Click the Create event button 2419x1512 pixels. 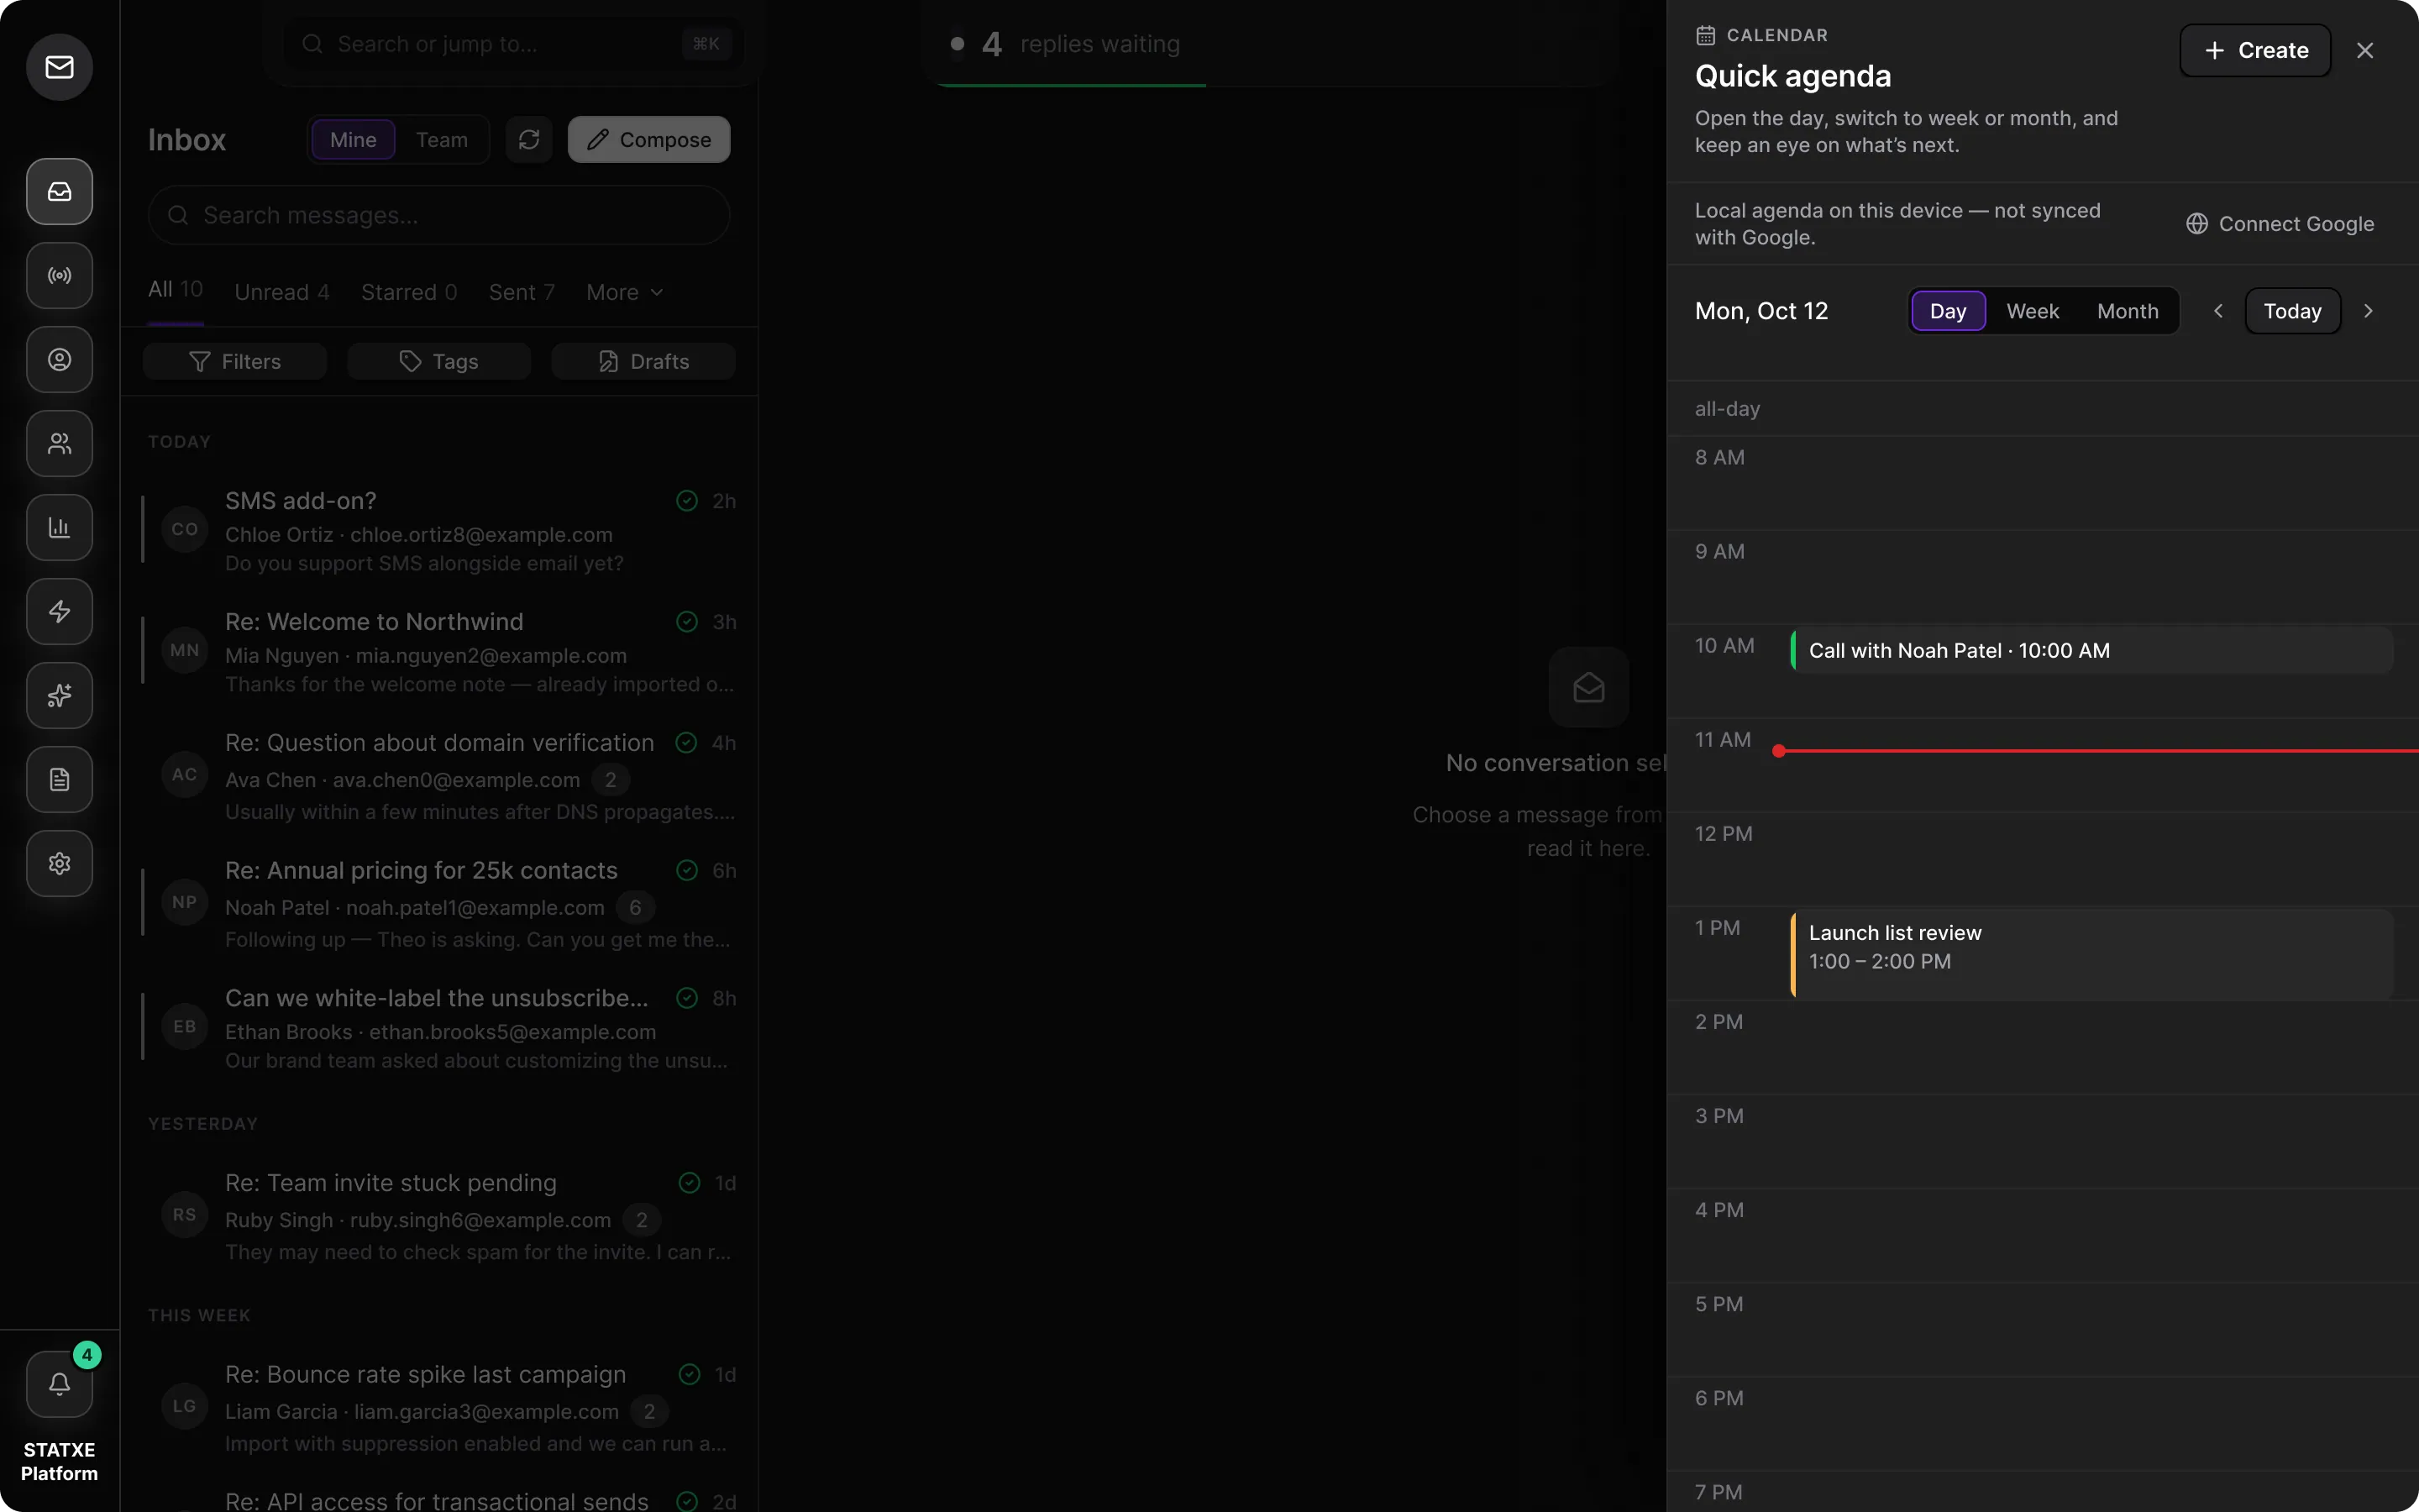2255,50
